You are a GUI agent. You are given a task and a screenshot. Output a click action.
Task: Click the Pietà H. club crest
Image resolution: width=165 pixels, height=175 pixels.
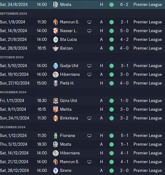[56, 83]
